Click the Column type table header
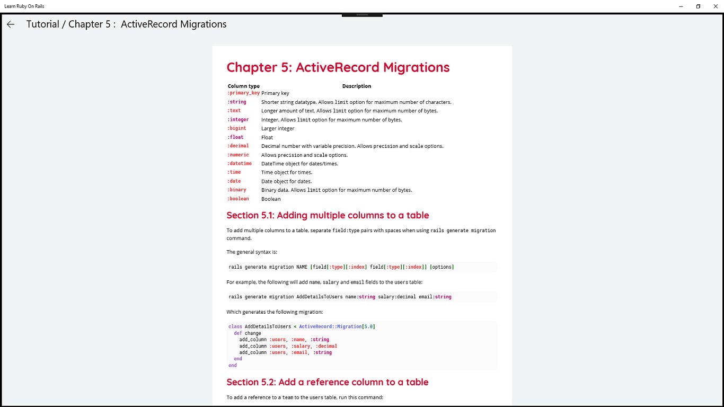Screen dimensions: 724x407 [244, 86]
